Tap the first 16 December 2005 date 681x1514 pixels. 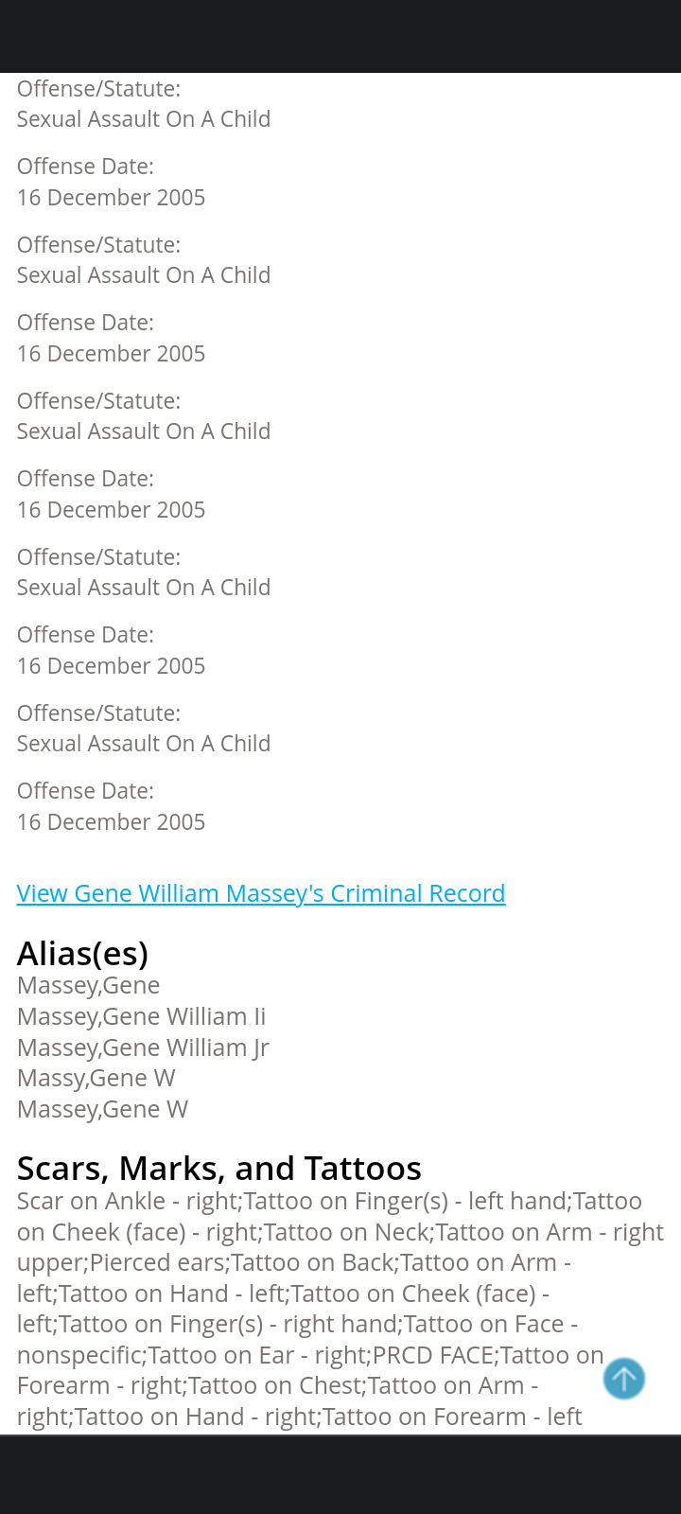coord(111,198)
